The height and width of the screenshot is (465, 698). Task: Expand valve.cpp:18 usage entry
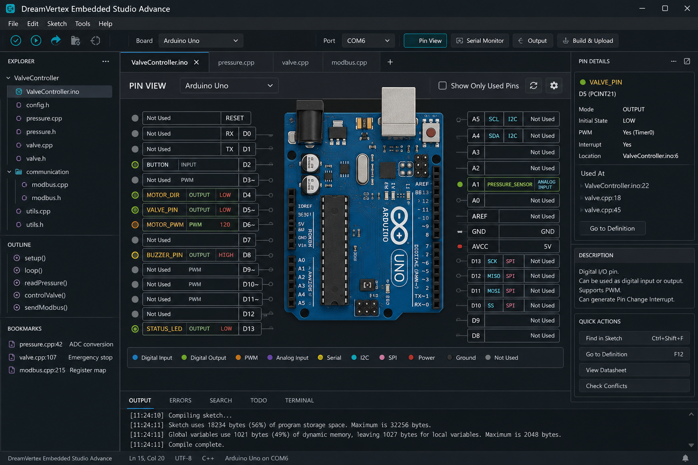pos(582,198)
